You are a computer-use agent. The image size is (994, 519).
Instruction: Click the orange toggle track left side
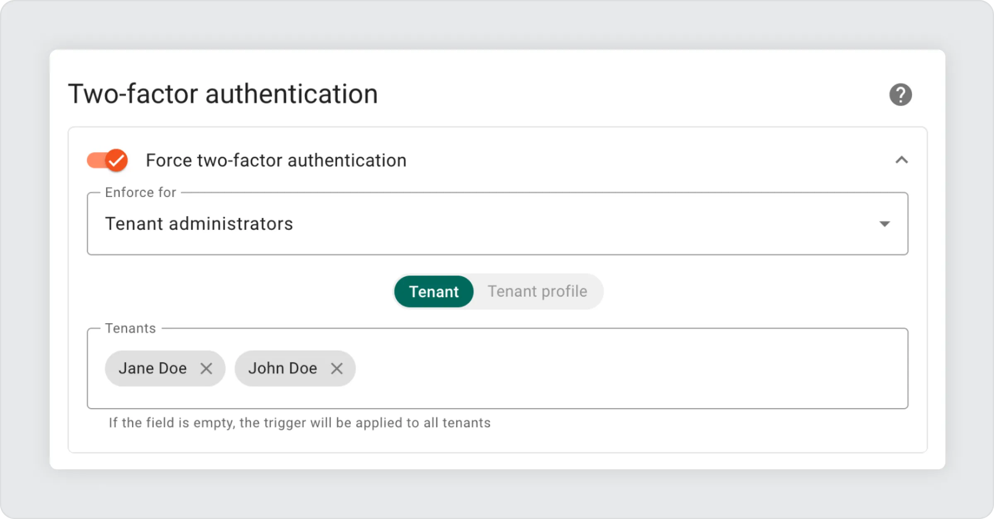coord(94,161)
